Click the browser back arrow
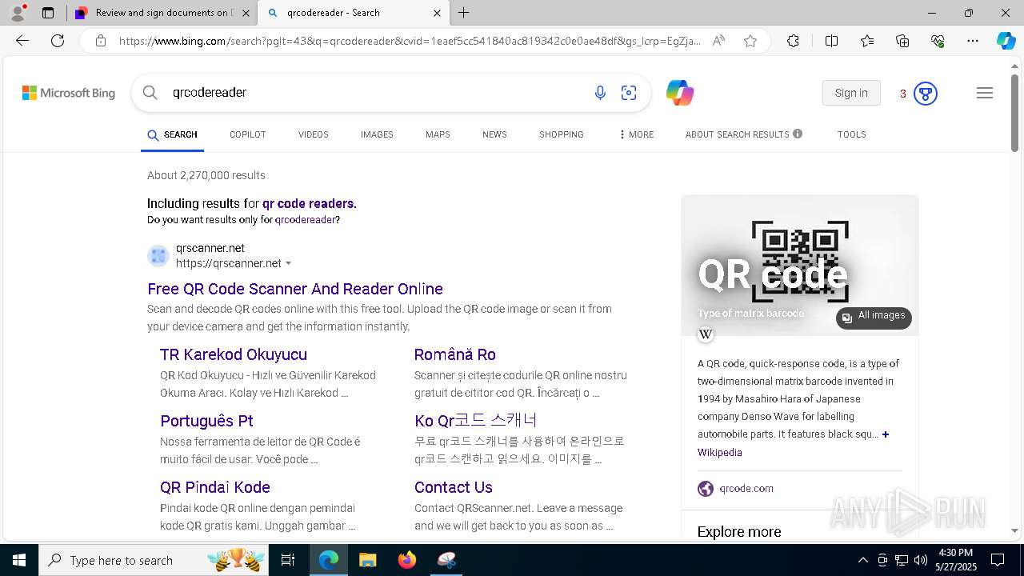1024x576 pixels. 22,41
